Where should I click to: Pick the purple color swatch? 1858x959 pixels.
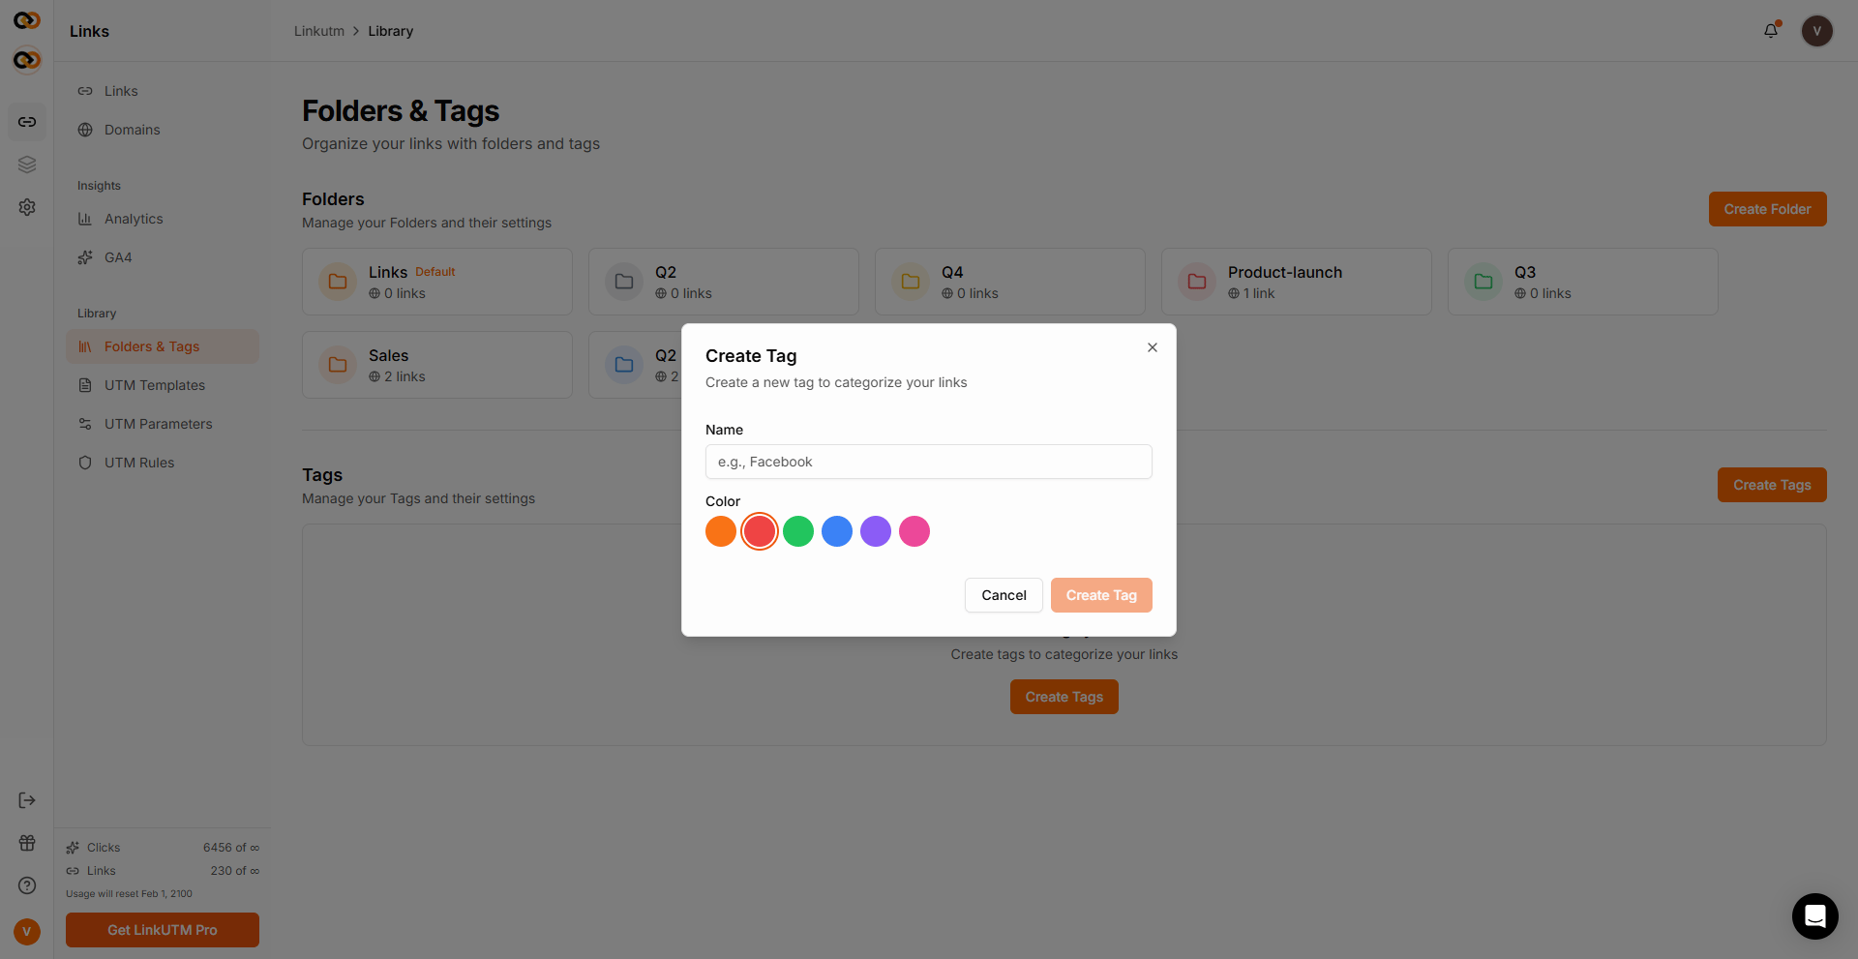click(x=876, y=531)
